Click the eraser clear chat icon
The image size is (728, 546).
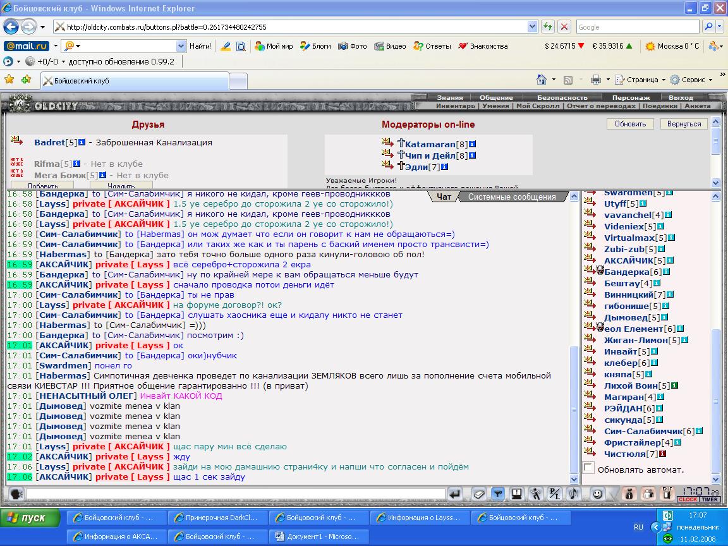point(478,494)
